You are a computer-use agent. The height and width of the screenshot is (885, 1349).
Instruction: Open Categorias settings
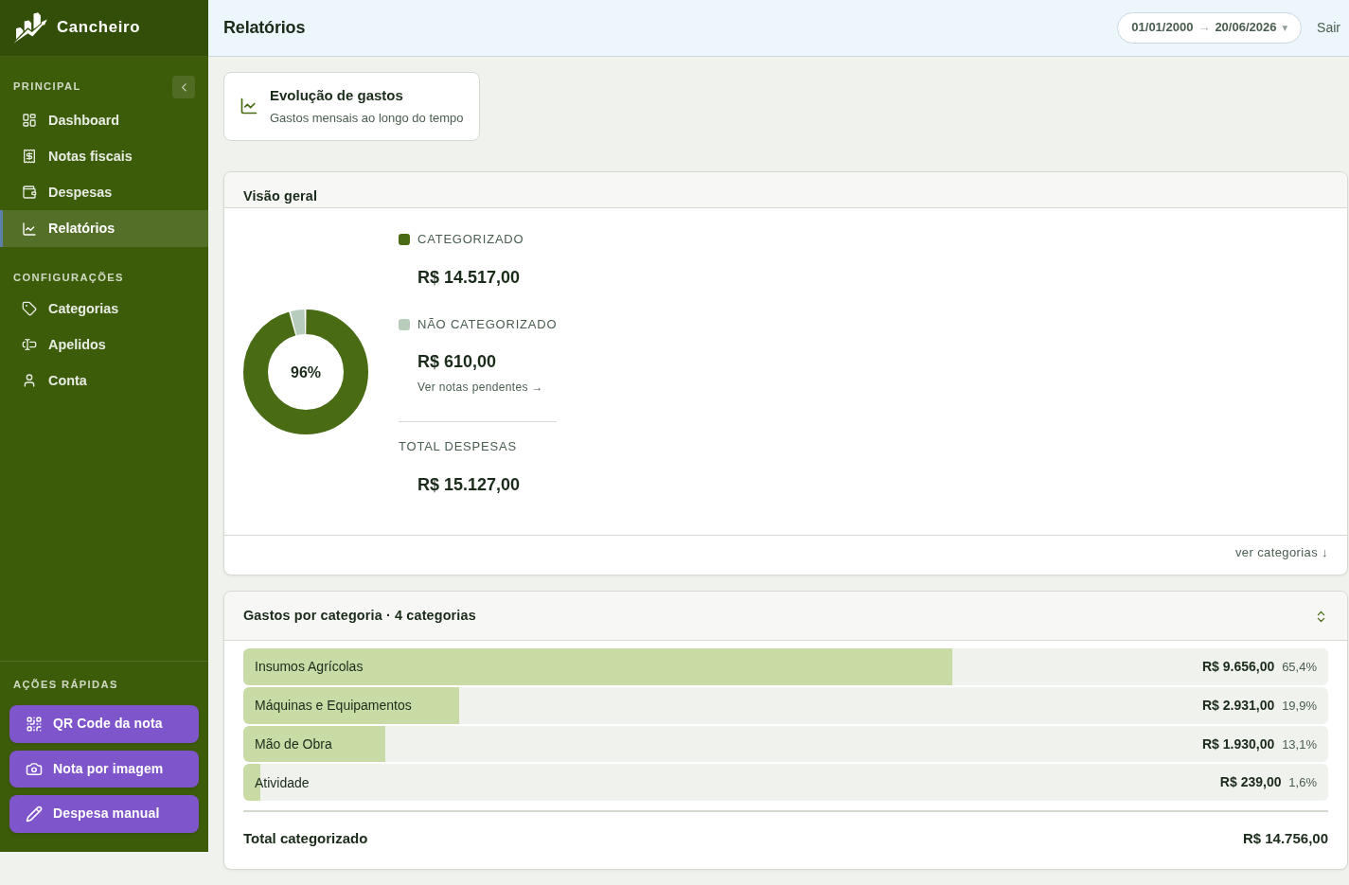coord(104,309)
